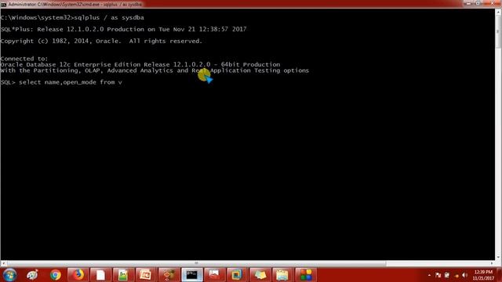Screen dimensions: 502x282
Task: Click the network tray icon
Action: pyautogui.click(x=447, y=275)
